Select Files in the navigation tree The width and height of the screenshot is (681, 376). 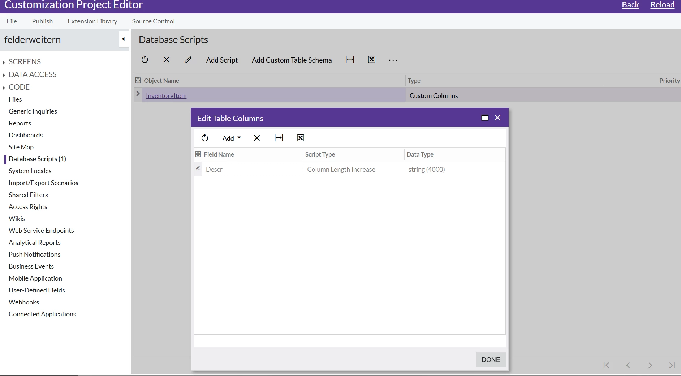(x=15, y=99)
